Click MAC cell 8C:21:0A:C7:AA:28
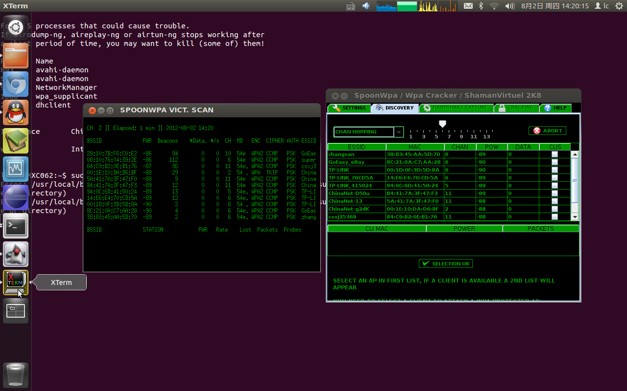 415,162
